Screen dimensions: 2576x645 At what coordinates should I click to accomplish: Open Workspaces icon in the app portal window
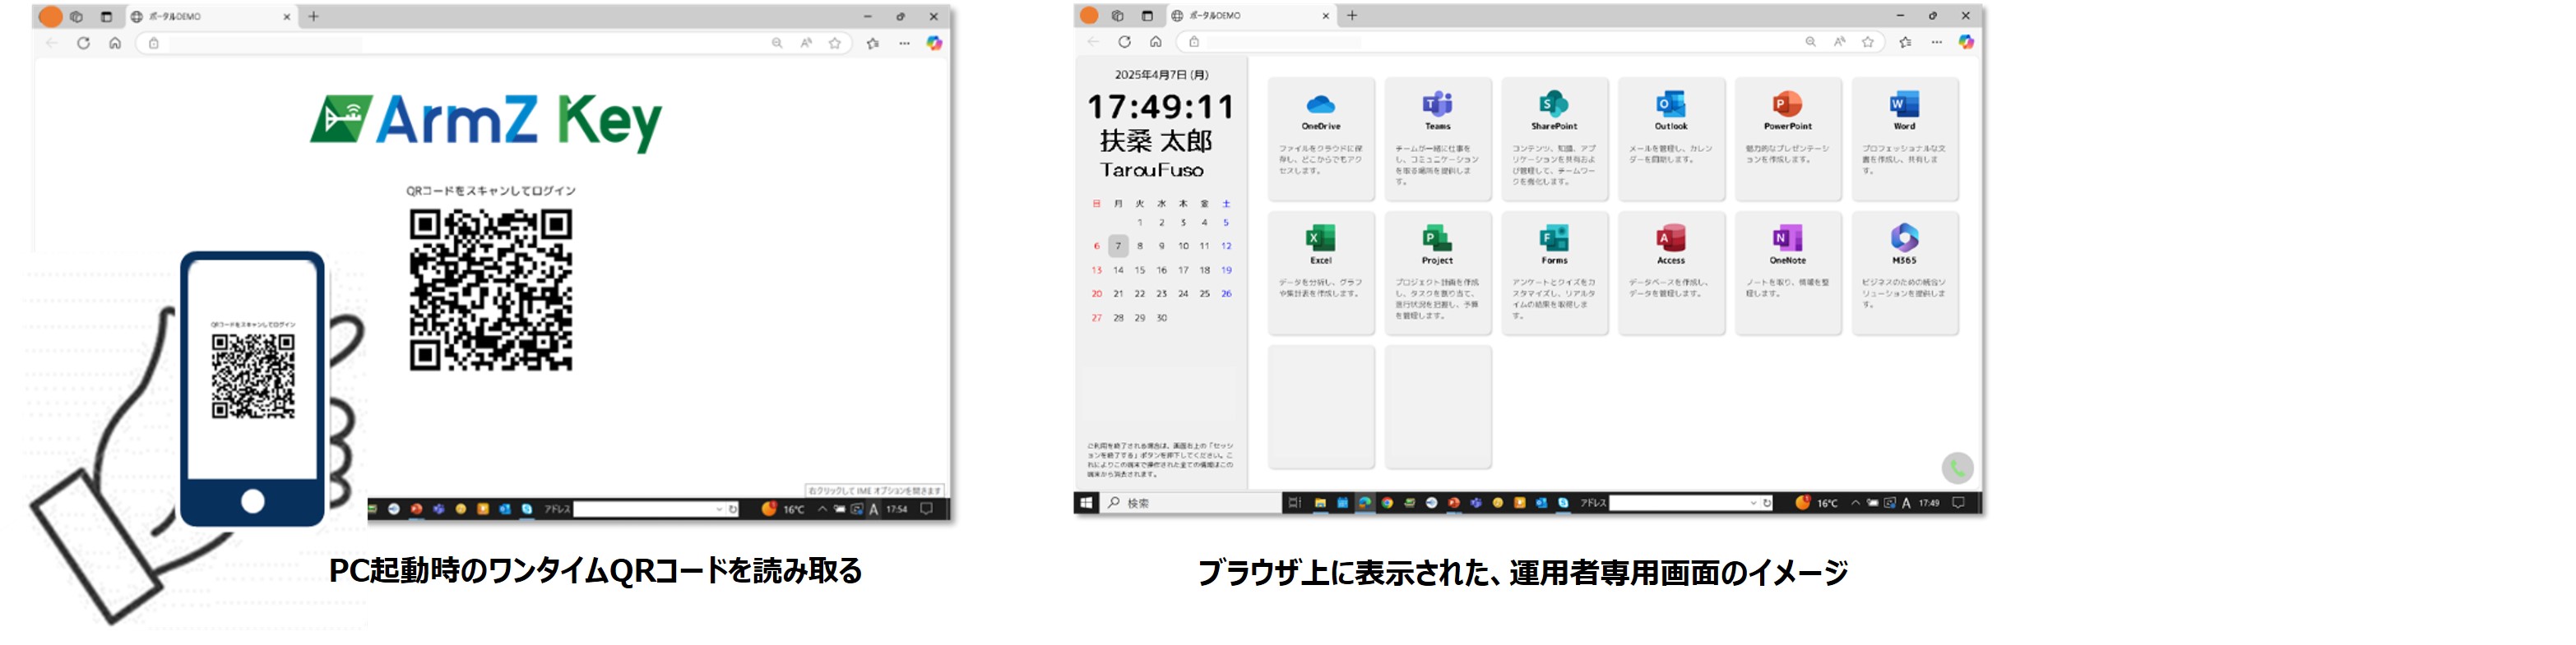click(x=1118, y=15)
